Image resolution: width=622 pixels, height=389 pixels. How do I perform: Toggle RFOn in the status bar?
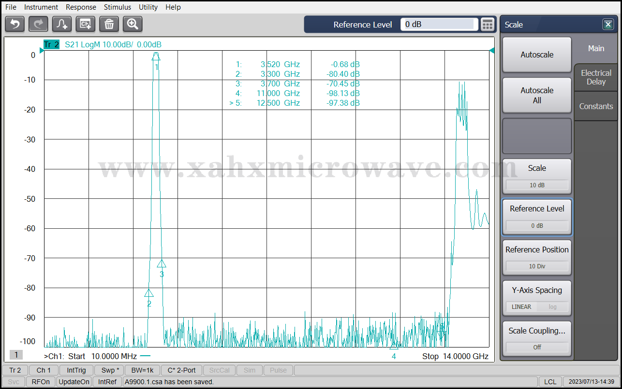pyautogui.click(x=41, y=382)
